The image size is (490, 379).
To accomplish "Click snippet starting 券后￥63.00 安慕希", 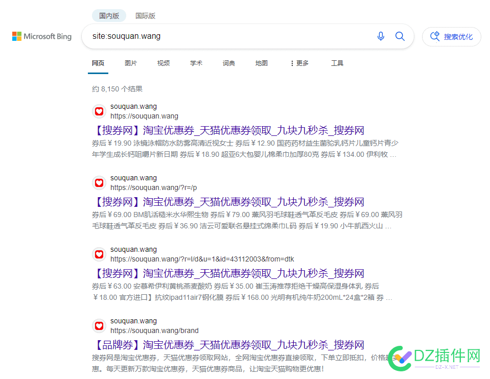I will [242, 292].
